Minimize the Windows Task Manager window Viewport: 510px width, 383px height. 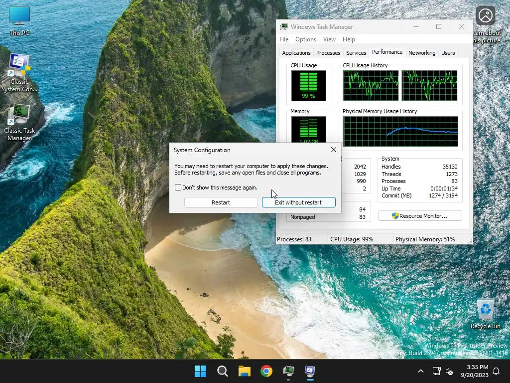(x=416, y=27)
